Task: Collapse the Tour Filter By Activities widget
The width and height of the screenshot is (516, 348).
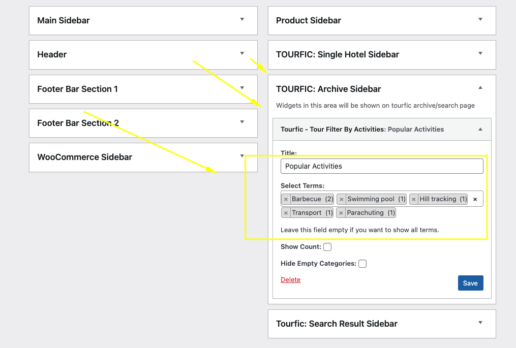Action: [x=480, y=129]
